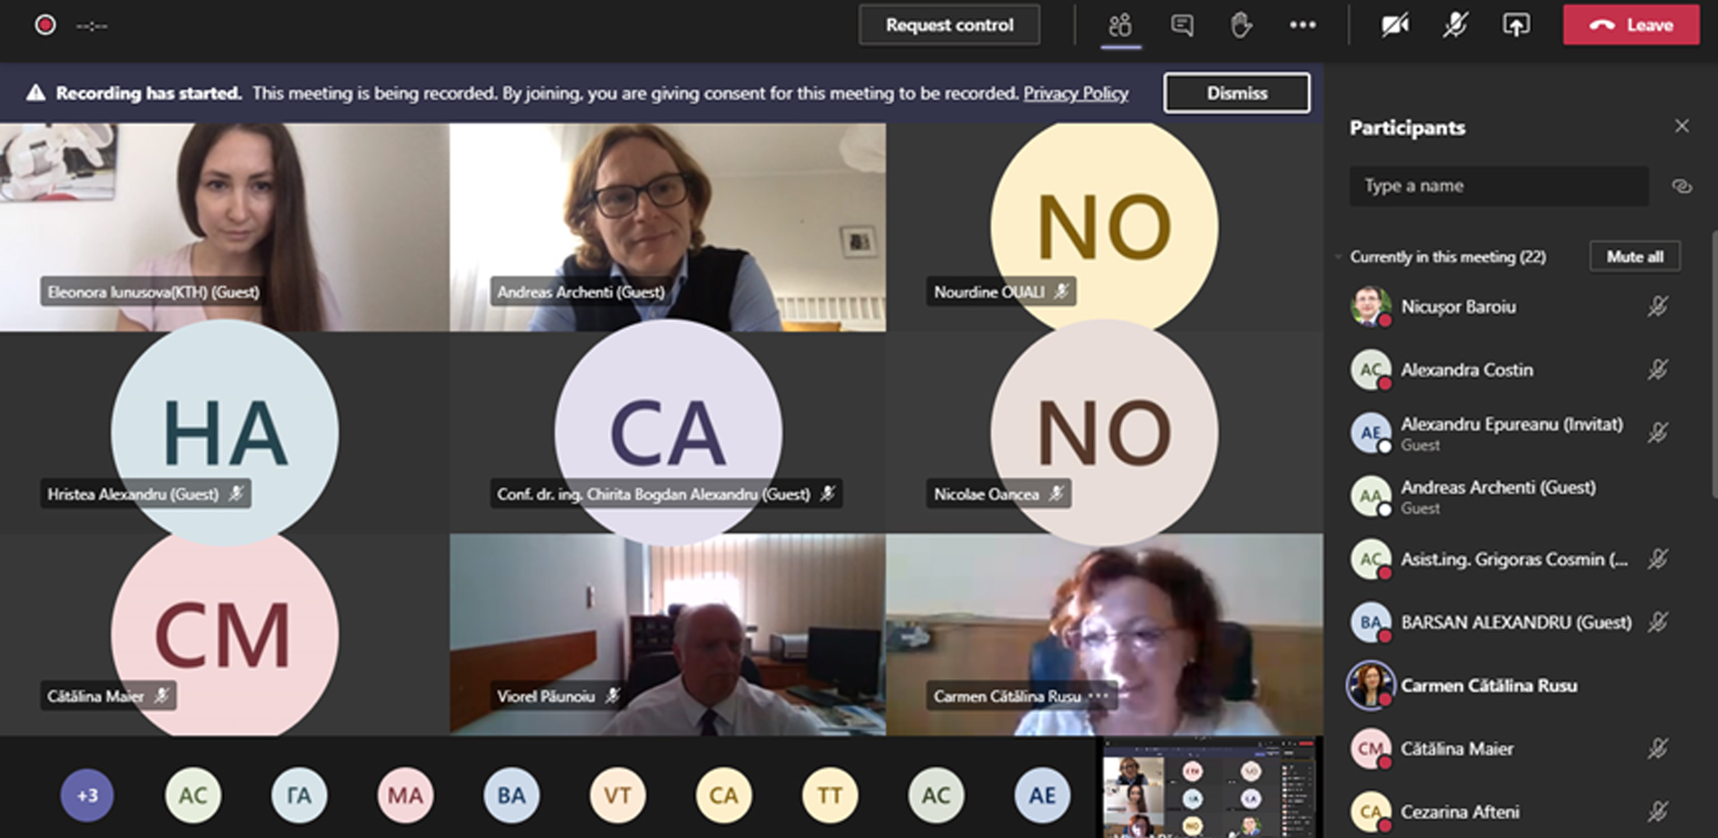
Task: Click the ГА avatar in bottom strip
Action: (299, 795)
